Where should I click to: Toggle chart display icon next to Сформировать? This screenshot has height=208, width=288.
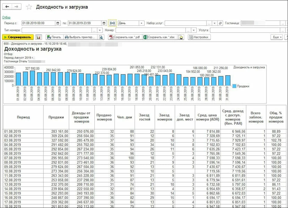click(39, 37)
